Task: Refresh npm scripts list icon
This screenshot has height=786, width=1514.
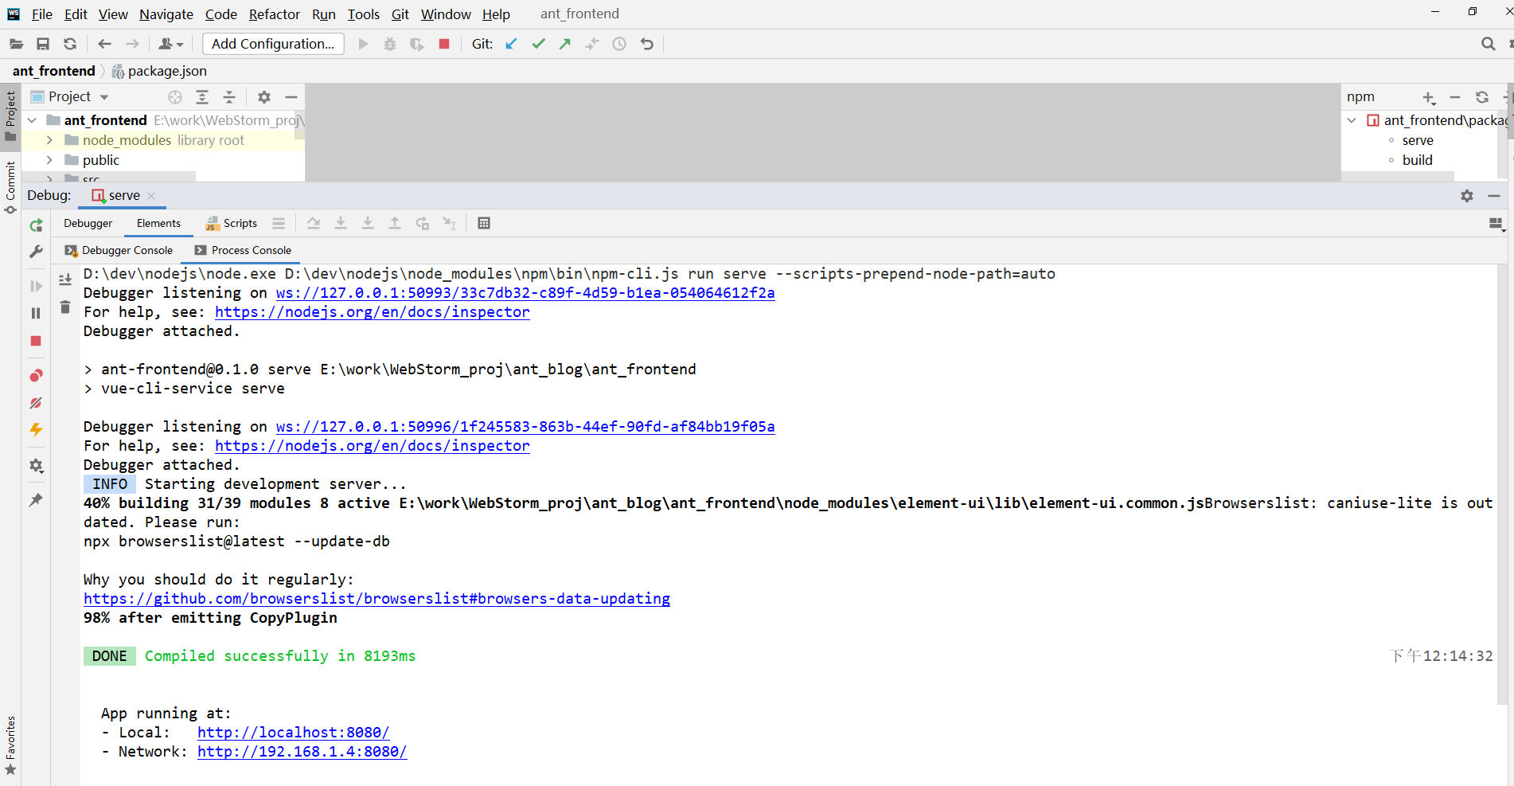Action: [1482, 97]
